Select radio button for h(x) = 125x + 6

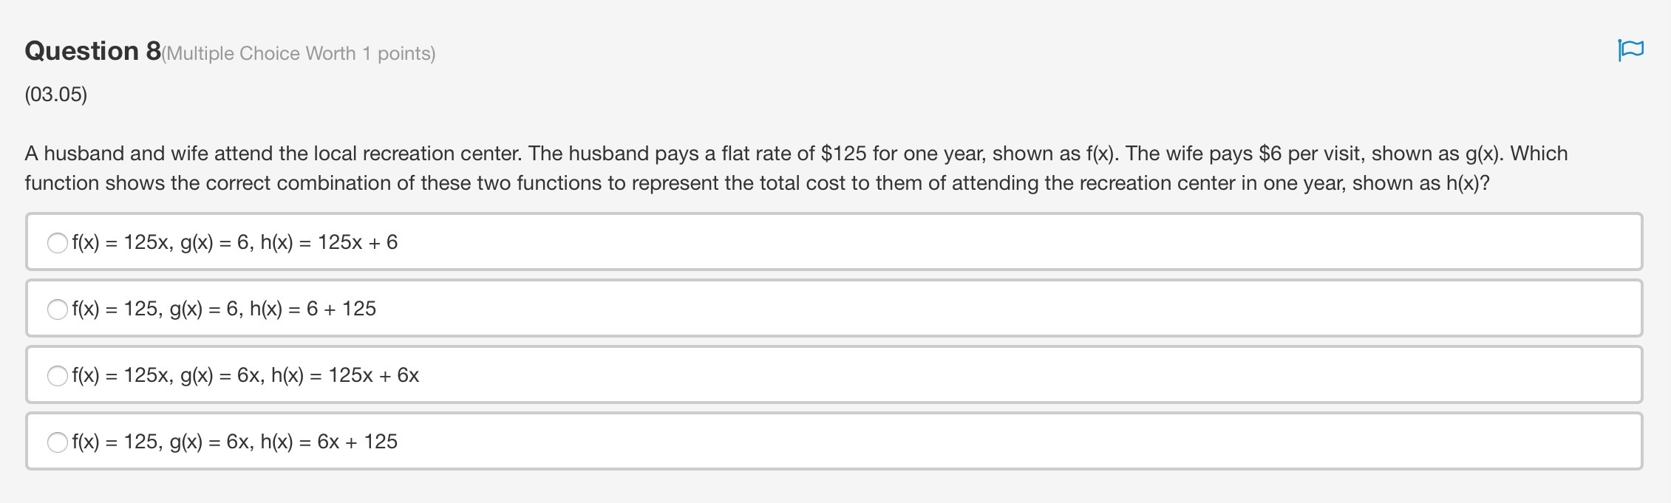[x=58, y=243]
